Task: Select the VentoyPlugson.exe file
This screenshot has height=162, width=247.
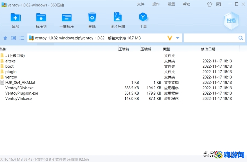Action: click(22, 93)
